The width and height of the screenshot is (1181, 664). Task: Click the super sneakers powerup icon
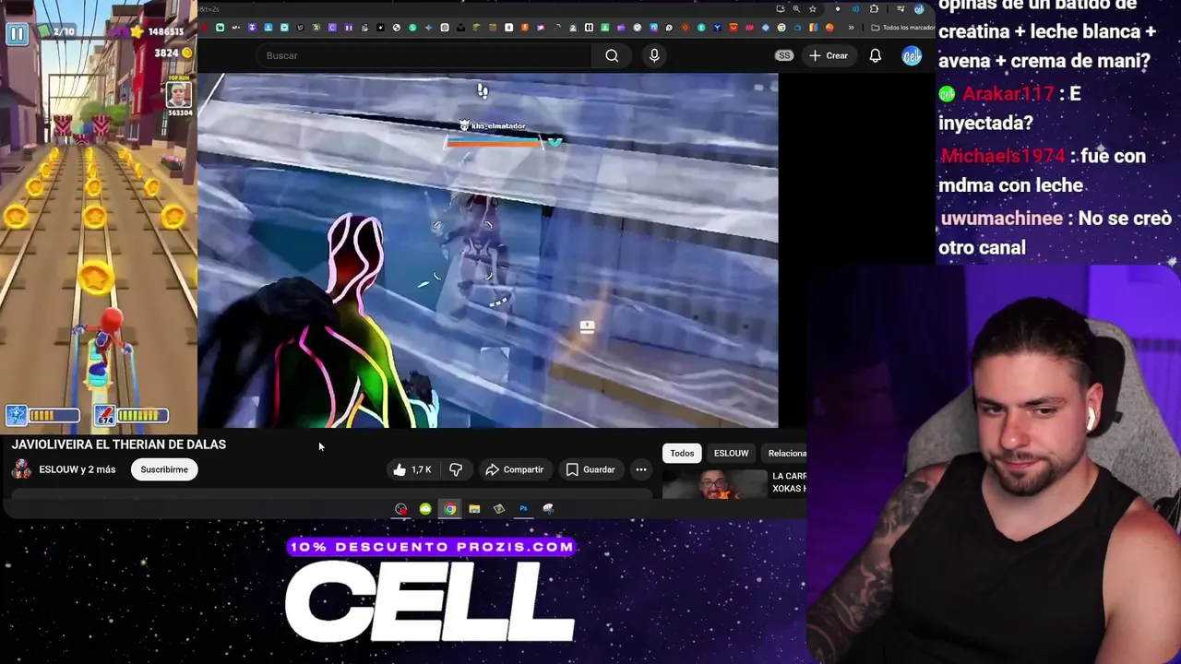[105, 416]
